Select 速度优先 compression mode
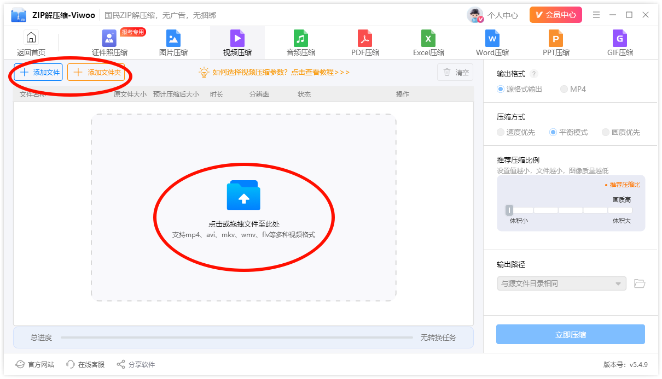This screenshot has height=379, width=662. [x=516, y=132]
